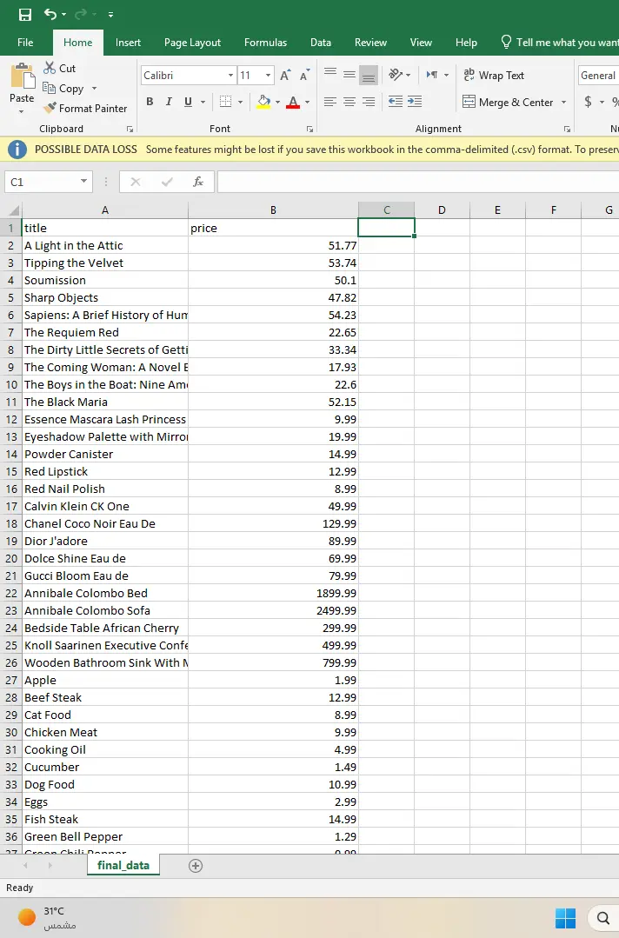The width and height of the screenshot is (619, 938).
Task: Select cell containing Sharp Objects
Action: (x=105, y=298)
